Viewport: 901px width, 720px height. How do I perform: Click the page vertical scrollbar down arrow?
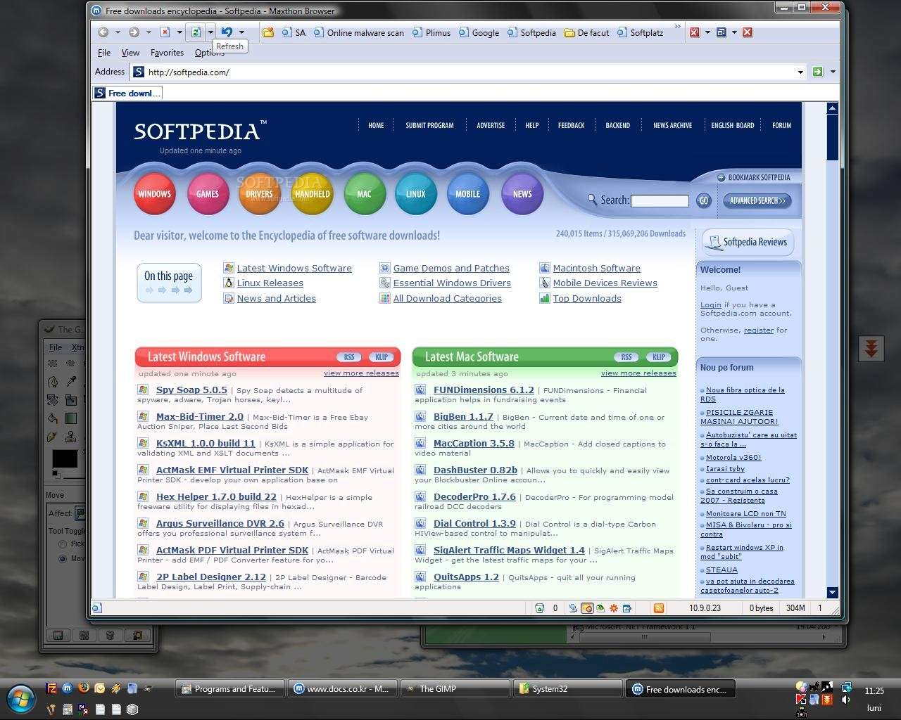click(833, 593)
